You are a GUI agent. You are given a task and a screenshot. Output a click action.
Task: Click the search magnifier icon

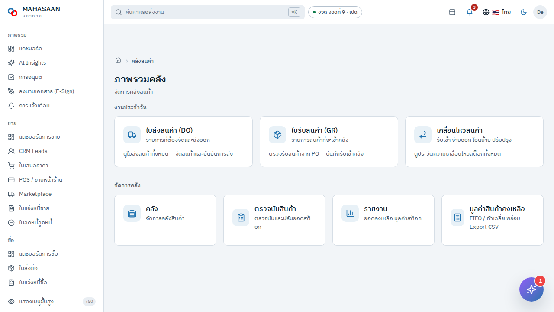tap(119, 12)
